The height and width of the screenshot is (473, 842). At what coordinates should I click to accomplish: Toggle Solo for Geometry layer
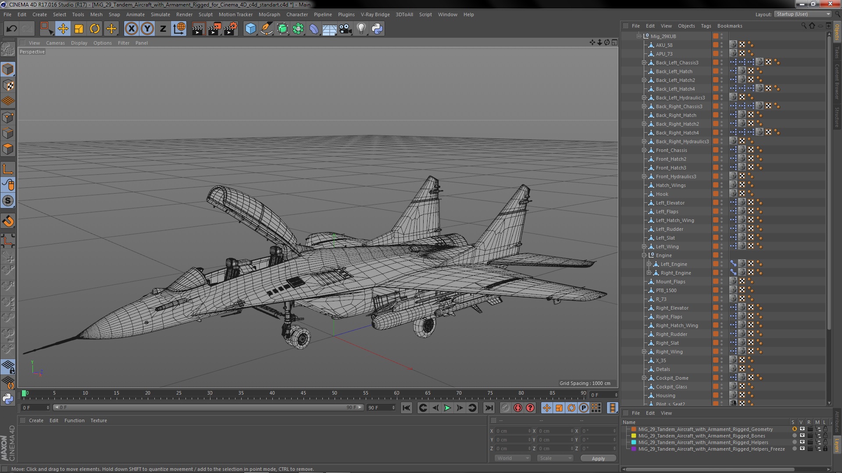click(794, 429)
